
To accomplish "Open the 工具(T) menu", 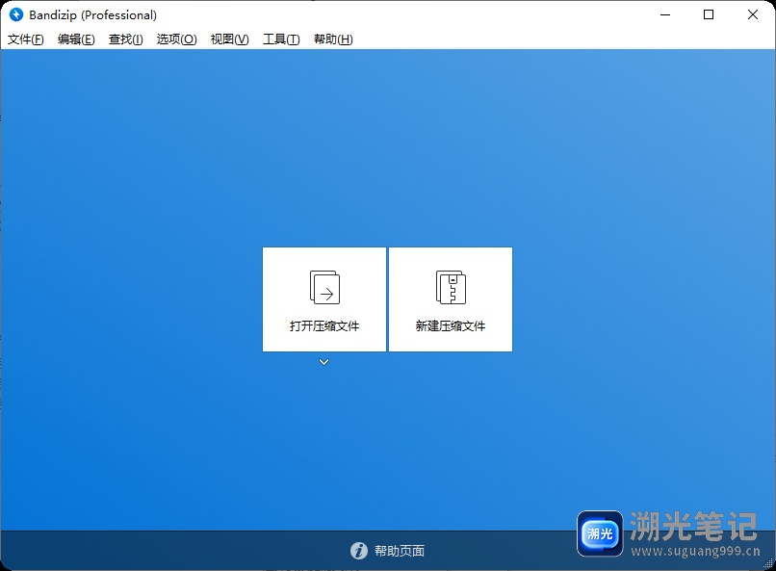I will pyautogui.click(x=281, y=39).
